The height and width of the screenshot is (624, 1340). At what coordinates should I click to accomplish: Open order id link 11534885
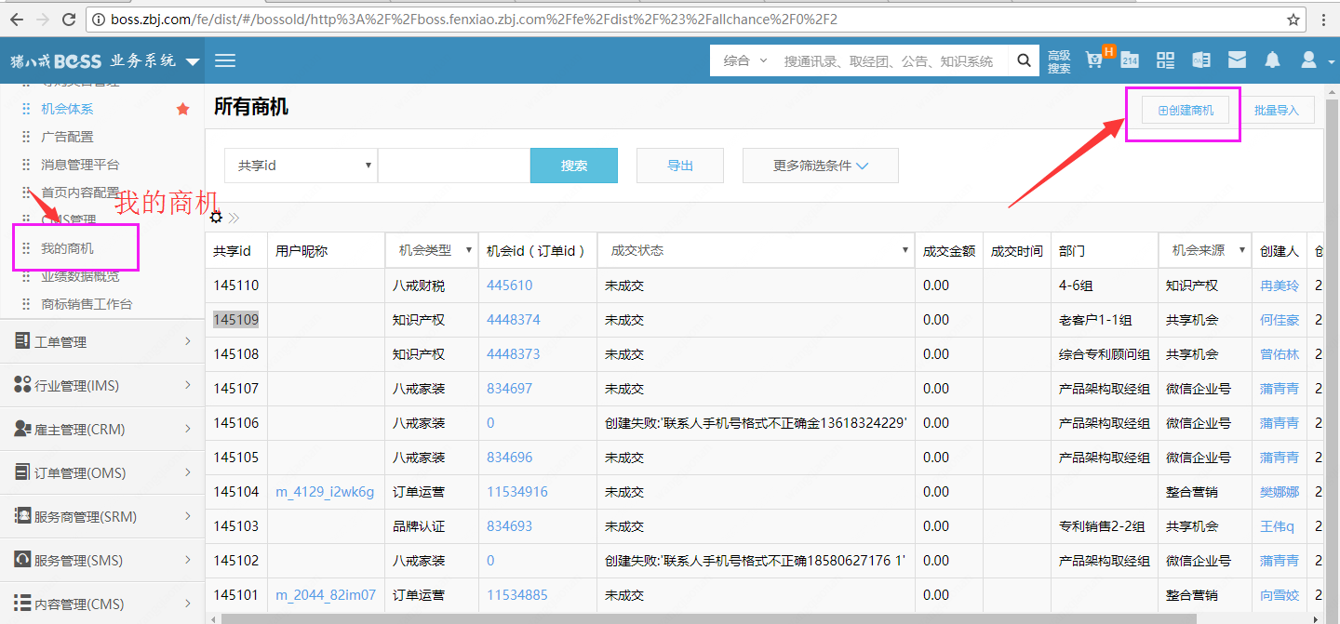(x=517, y=595)
